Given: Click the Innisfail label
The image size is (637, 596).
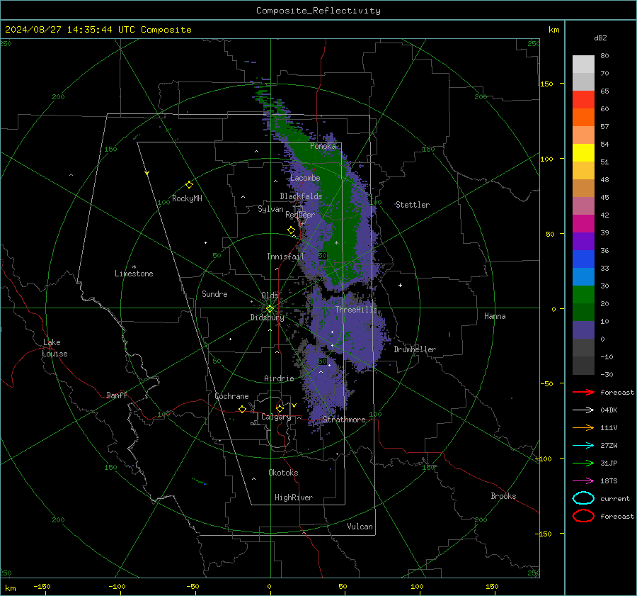Looking at the screenshot, I should [x=285, y=257].
